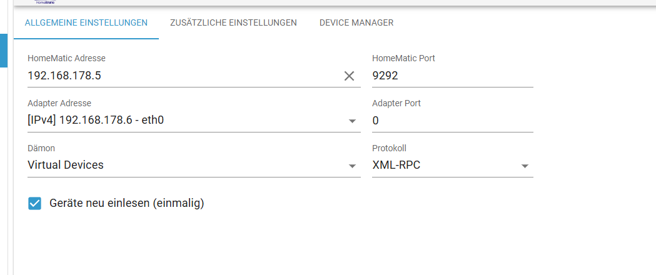Image resolution: width=656 pixels, height=275 pixels.
Task: Click the Adapter Port field showing 0
Action: 453,121
